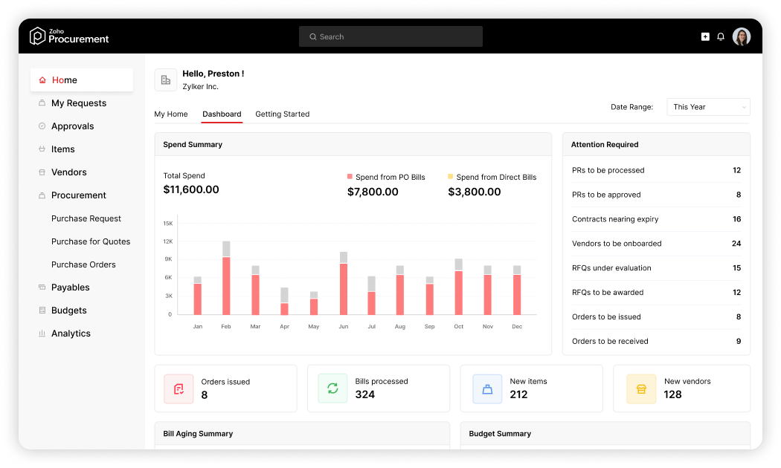This screenshot has height=468, width=781.
Task: Click the notification bell icon
Action: (720, 37)
